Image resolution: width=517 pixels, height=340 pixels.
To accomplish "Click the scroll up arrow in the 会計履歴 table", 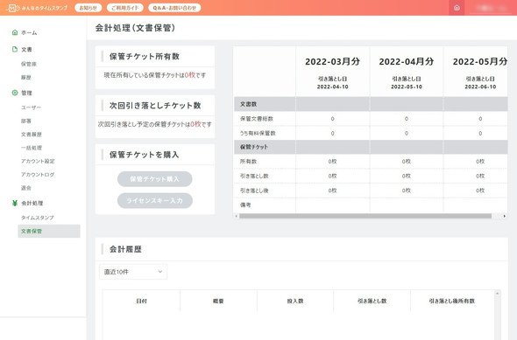I will (x=497, y=294).
